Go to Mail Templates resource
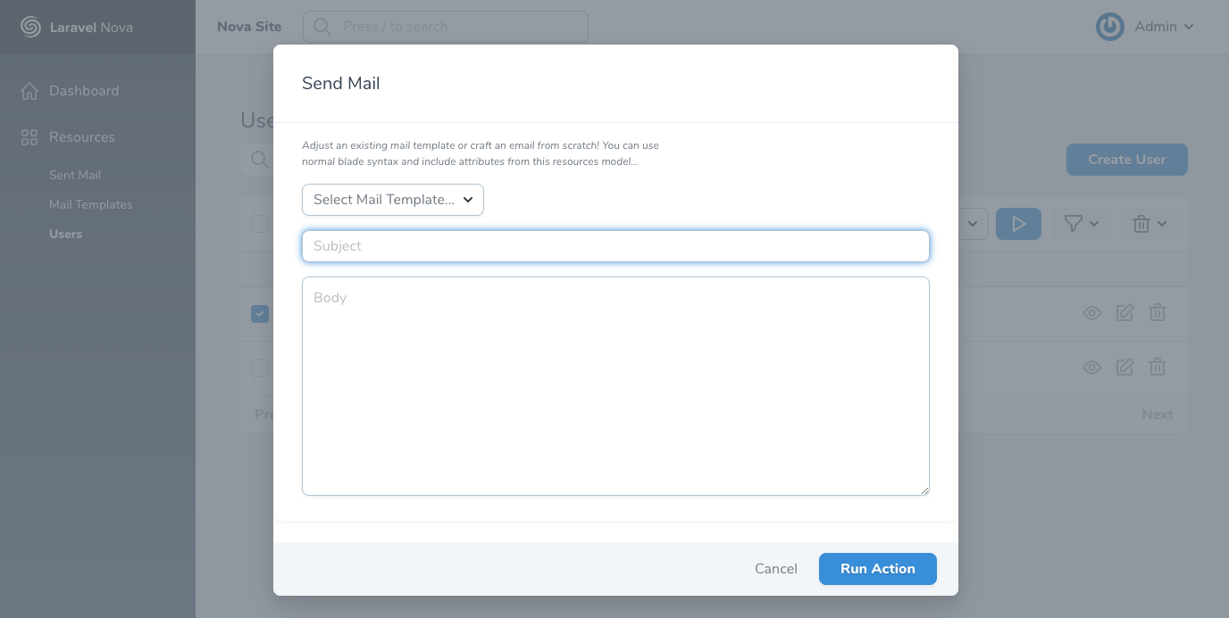 click(x=90, y=205)
